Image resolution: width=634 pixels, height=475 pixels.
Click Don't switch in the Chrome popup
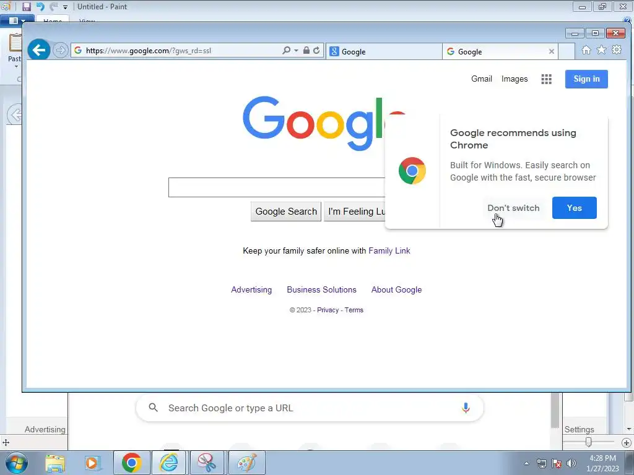click(x=513, y=208)
